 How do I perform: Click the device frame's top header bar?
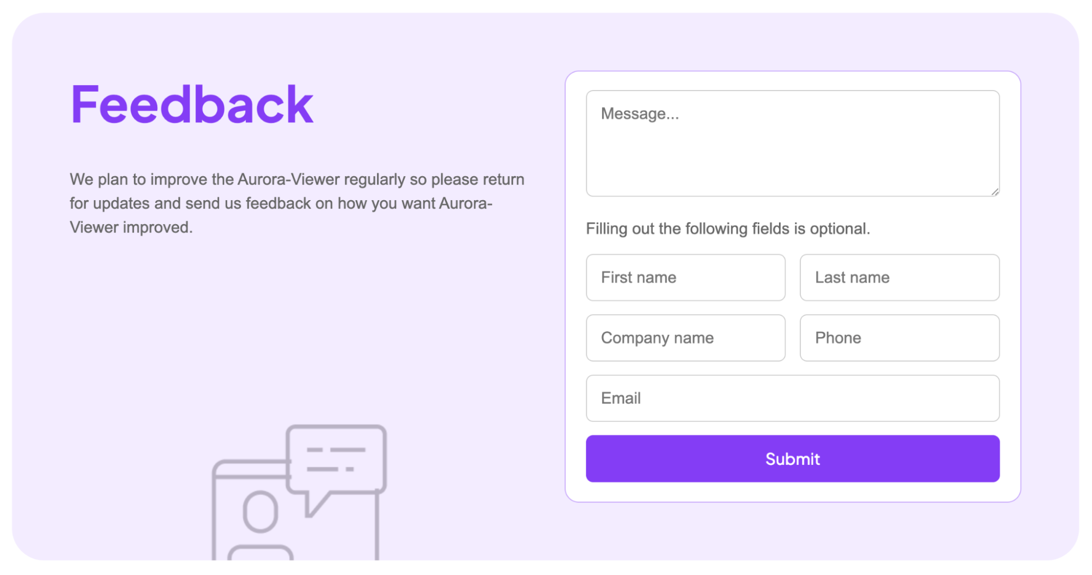pyautogui.click(x=249, y=469)
